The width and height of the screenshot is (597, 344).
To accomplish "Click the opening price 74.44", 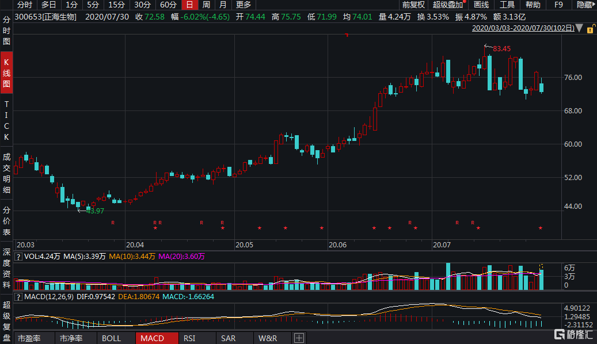I will (255, 17).
